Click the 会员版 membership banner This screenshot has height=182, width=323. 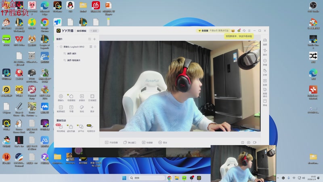point(213,31)
